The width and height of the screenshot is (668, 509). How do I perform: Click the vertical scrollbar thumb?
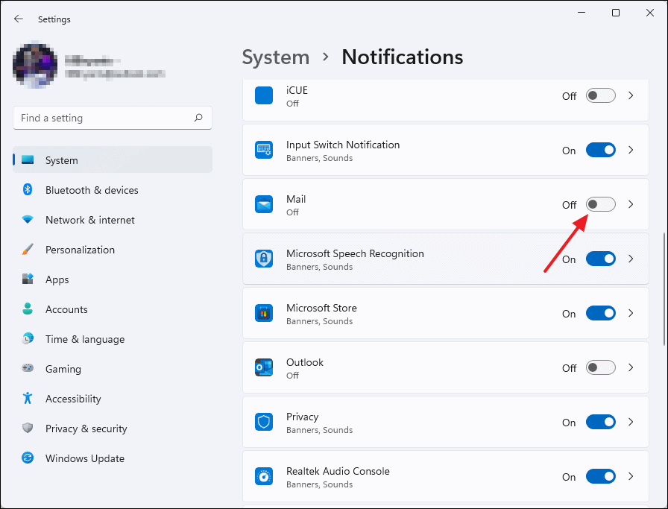(x=664, y=289)
